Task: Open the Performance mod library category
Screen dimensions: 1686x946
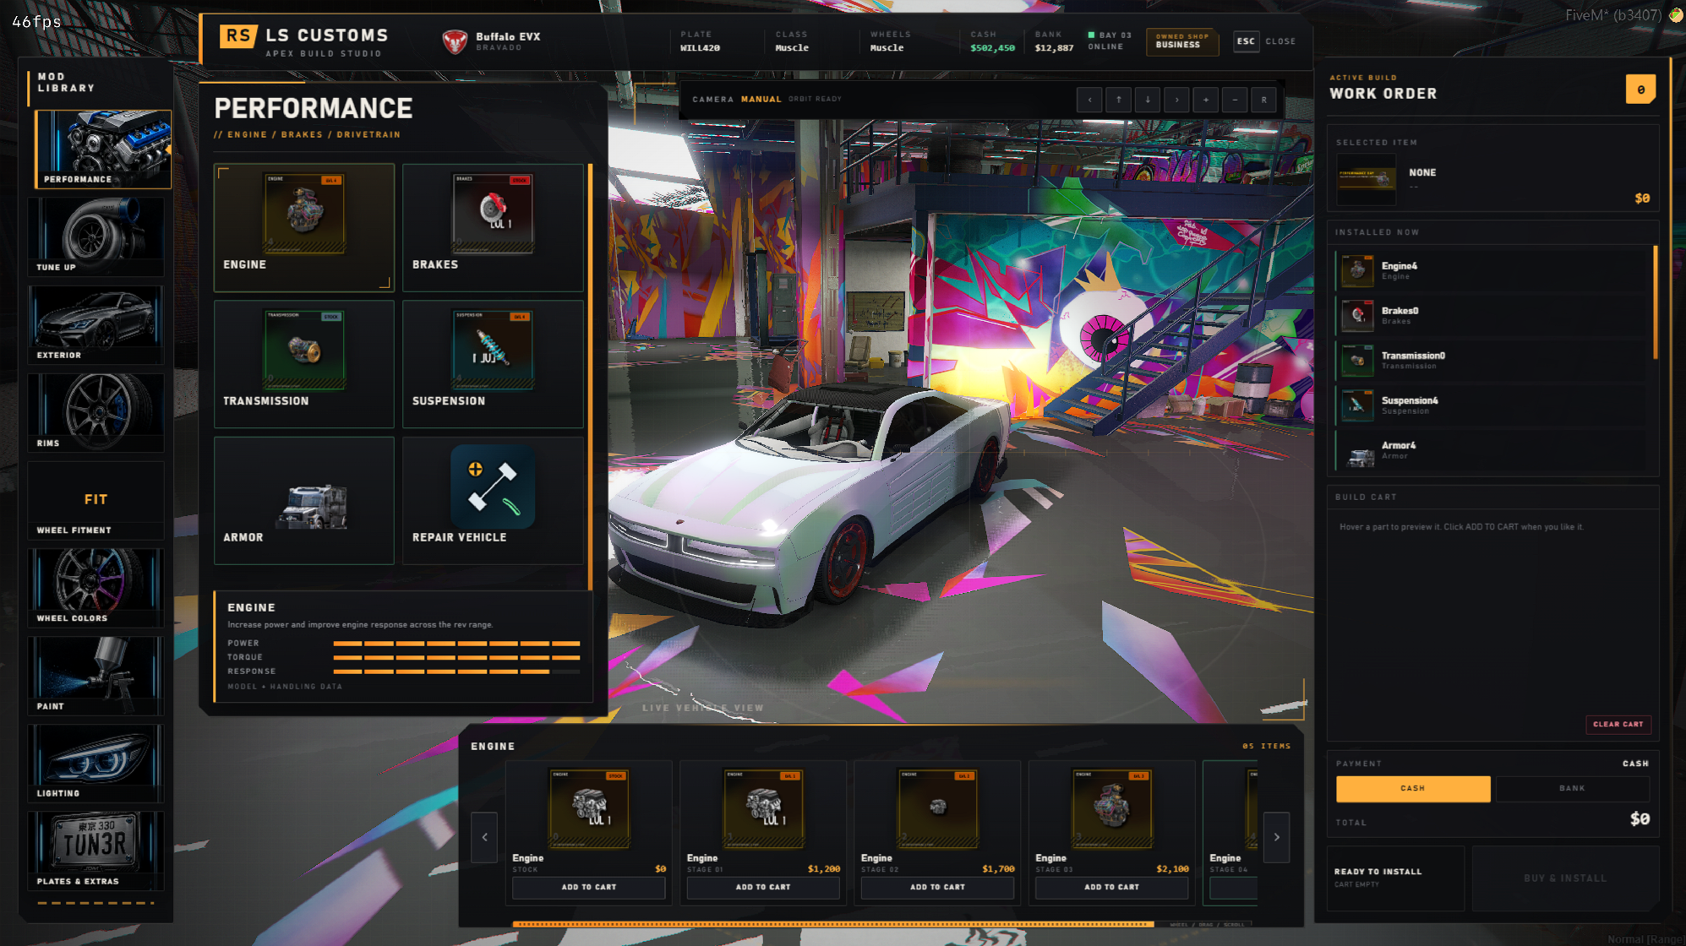Action: click(102, 149)
